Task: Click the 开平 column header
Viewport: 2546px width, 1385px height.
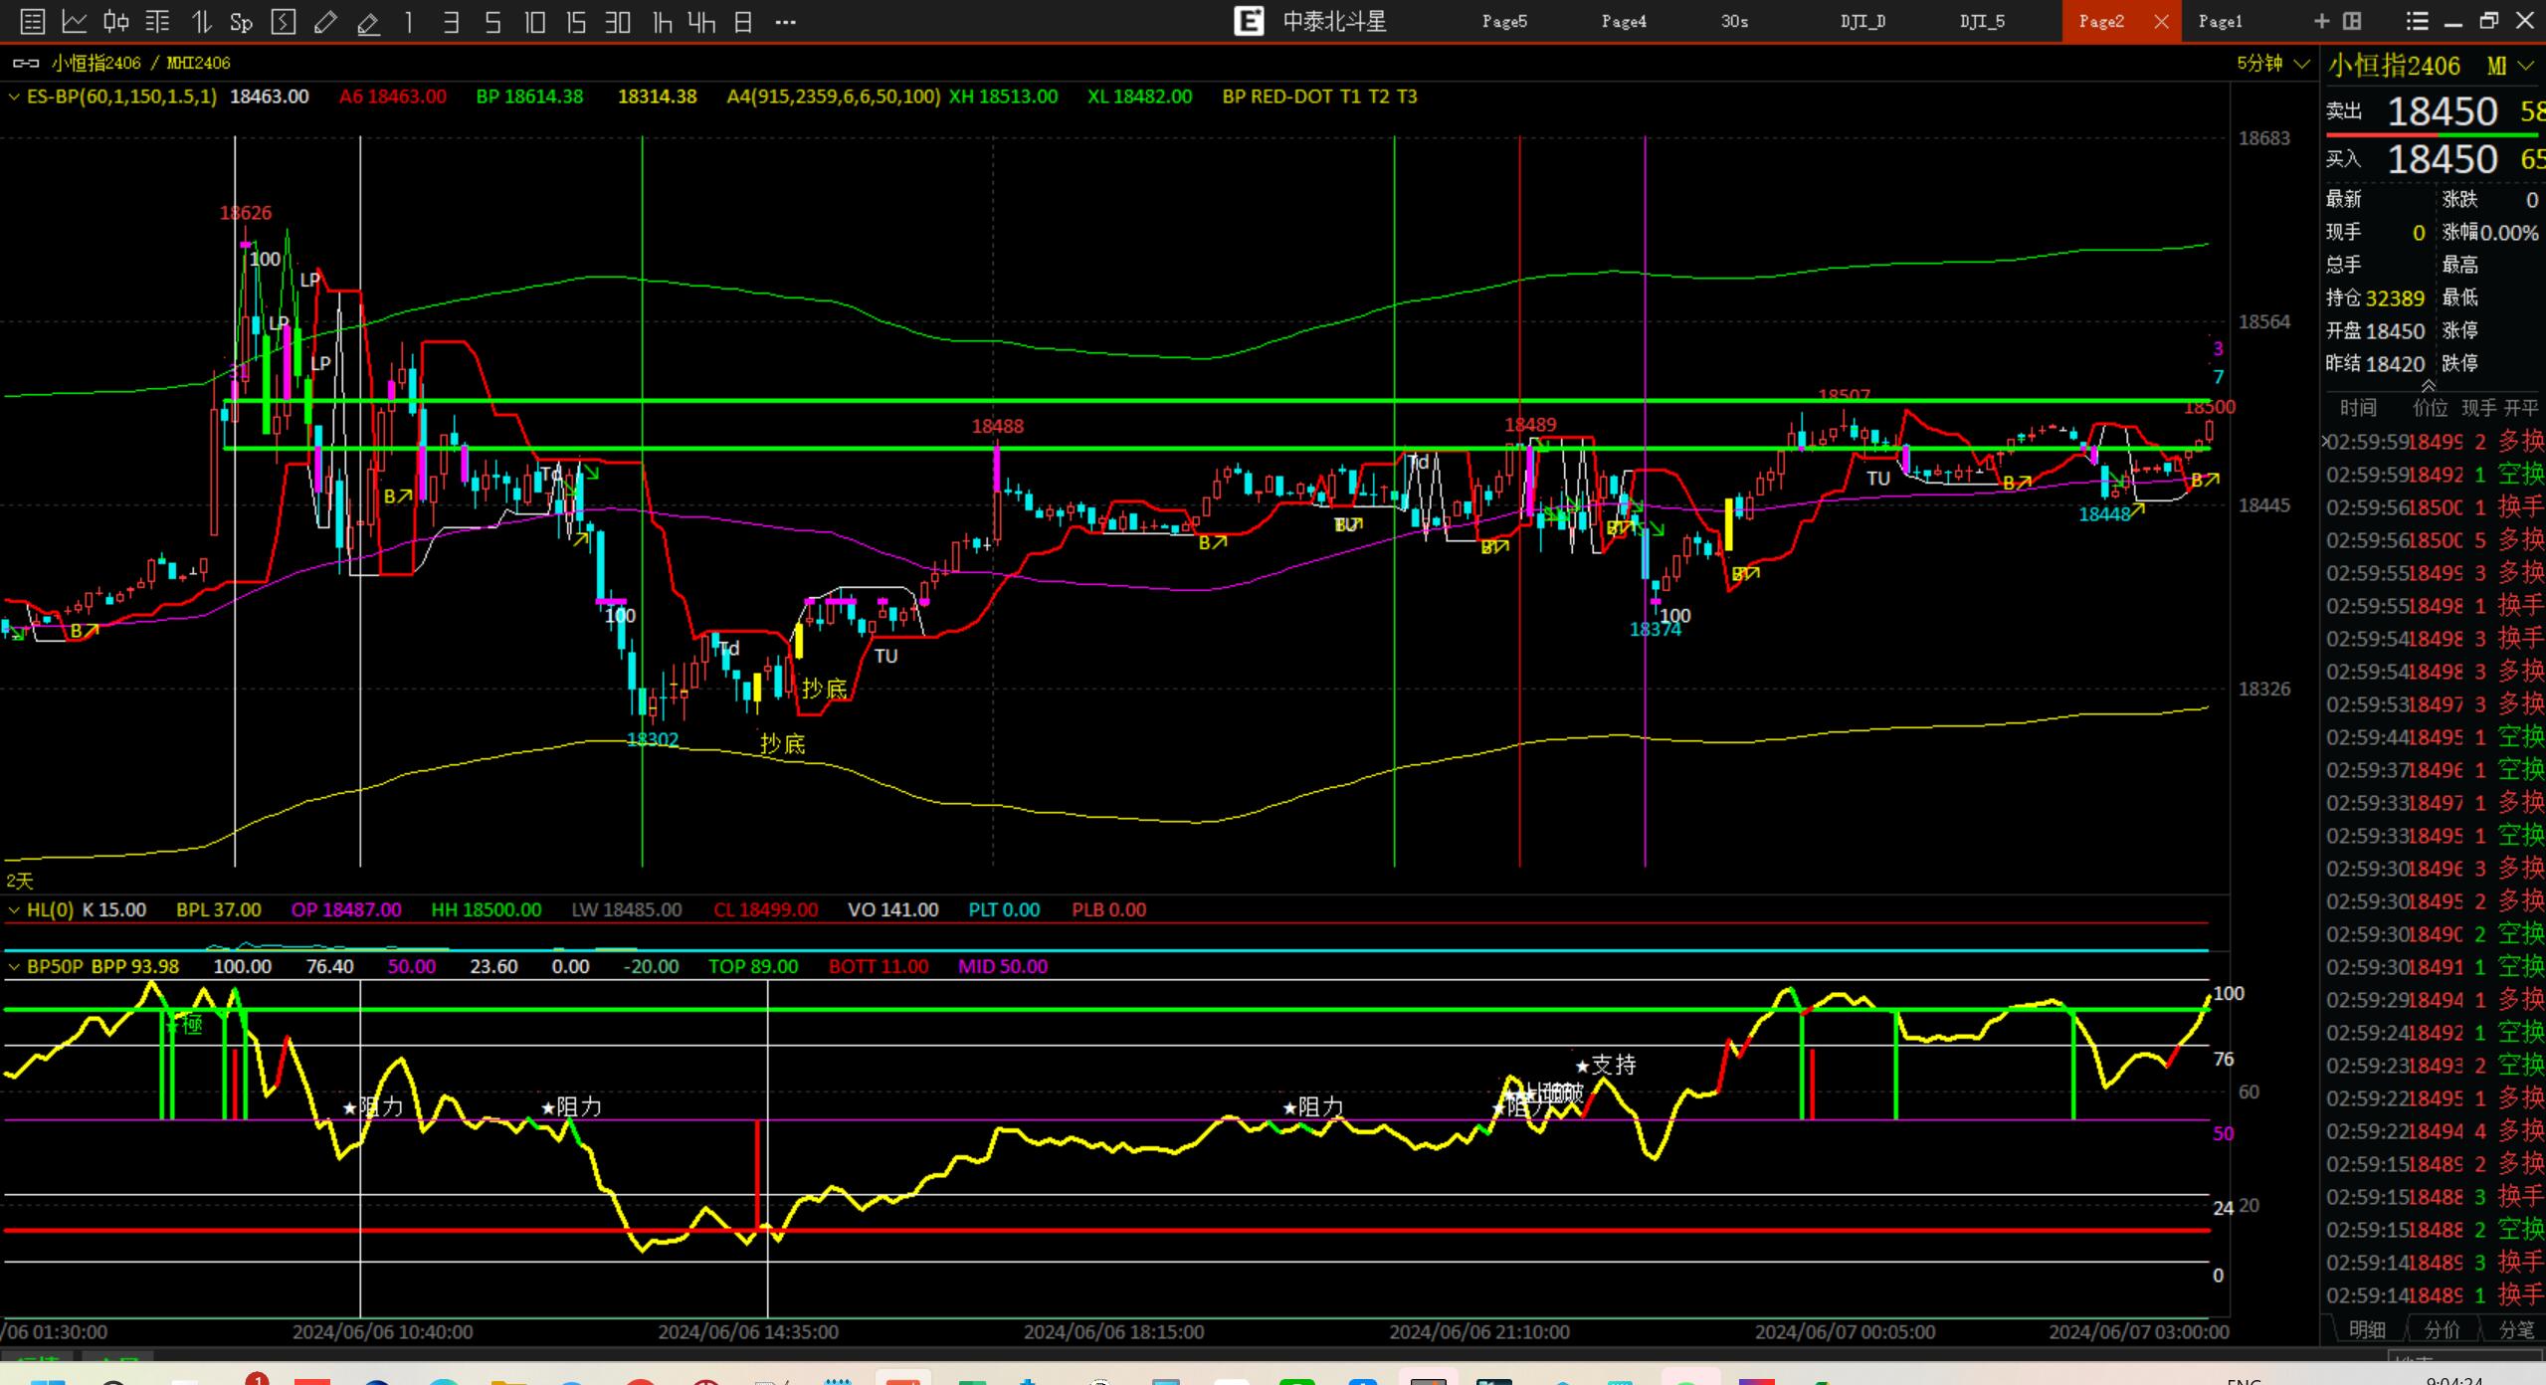Action: coord(2521,407)
